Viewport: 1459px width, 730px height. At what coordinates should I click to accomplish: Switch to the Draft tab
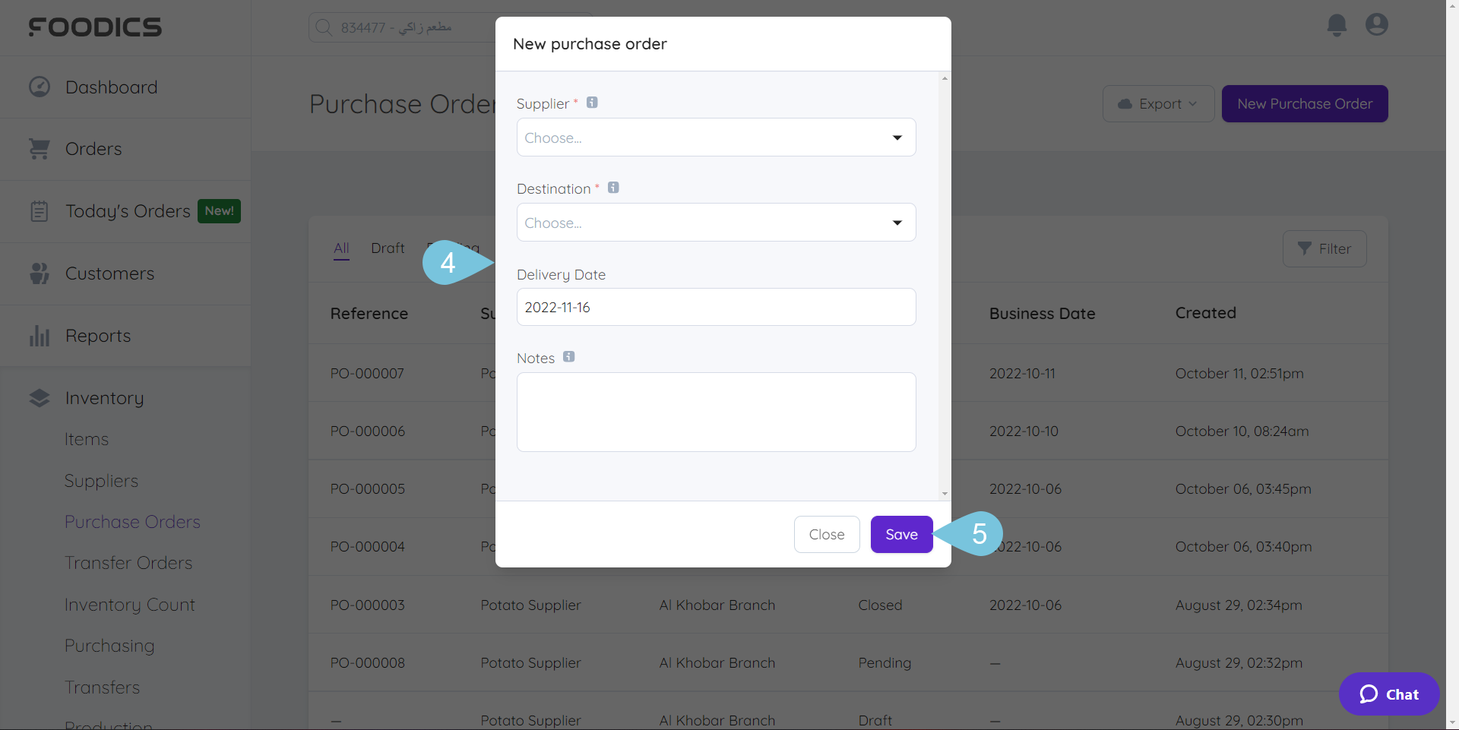tap(387, 248)
